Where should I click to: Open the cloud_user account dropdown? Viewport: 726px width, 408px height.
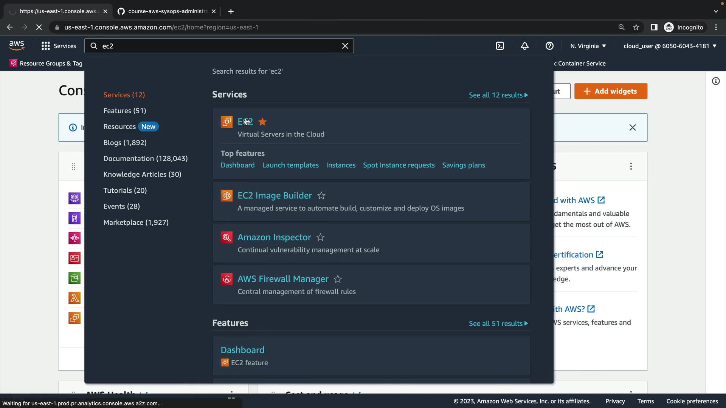coord(670,46)
